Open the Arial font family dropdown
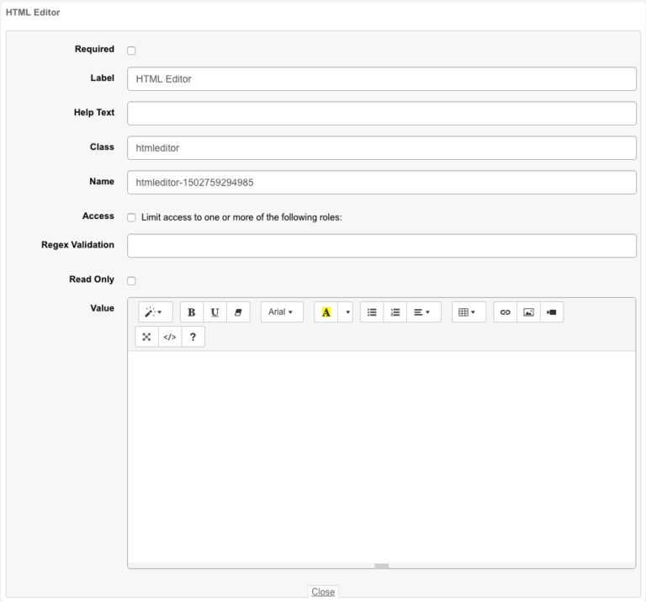Image resolution: width=646 pixels, height=602 pixels. tap(282, 312)
